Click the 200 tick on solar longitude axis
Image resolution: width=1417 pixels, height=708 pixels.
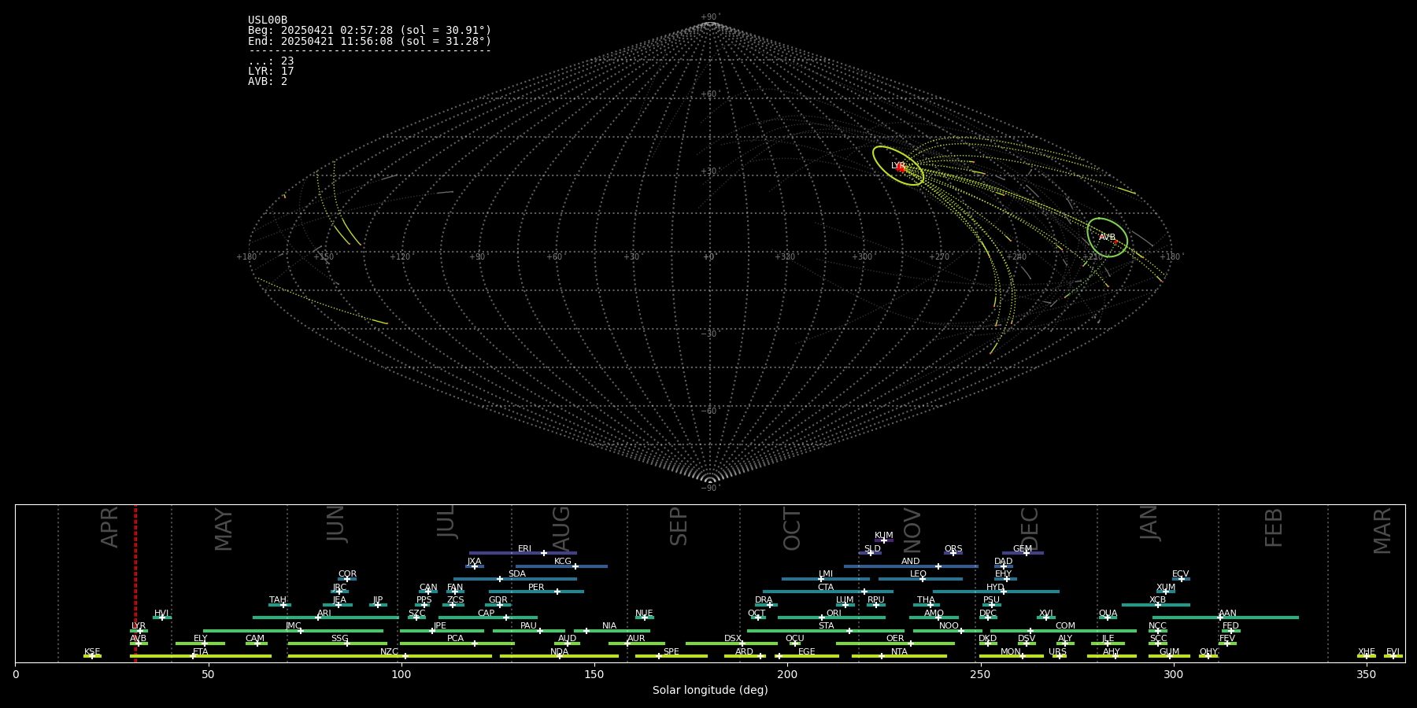pyautogui.click(x=787, y=675)
